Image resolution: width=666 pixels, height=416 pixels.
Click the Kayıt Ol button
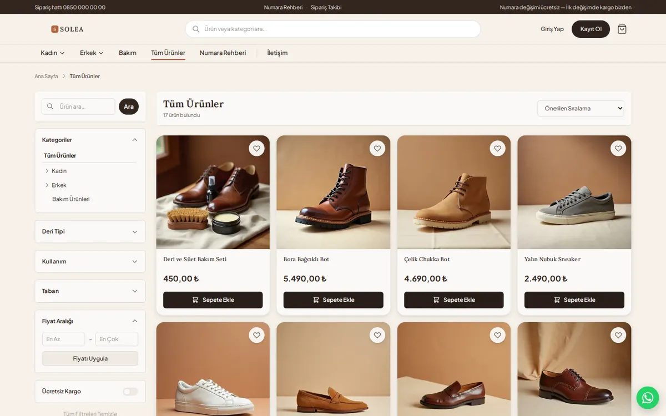point(591,29)
